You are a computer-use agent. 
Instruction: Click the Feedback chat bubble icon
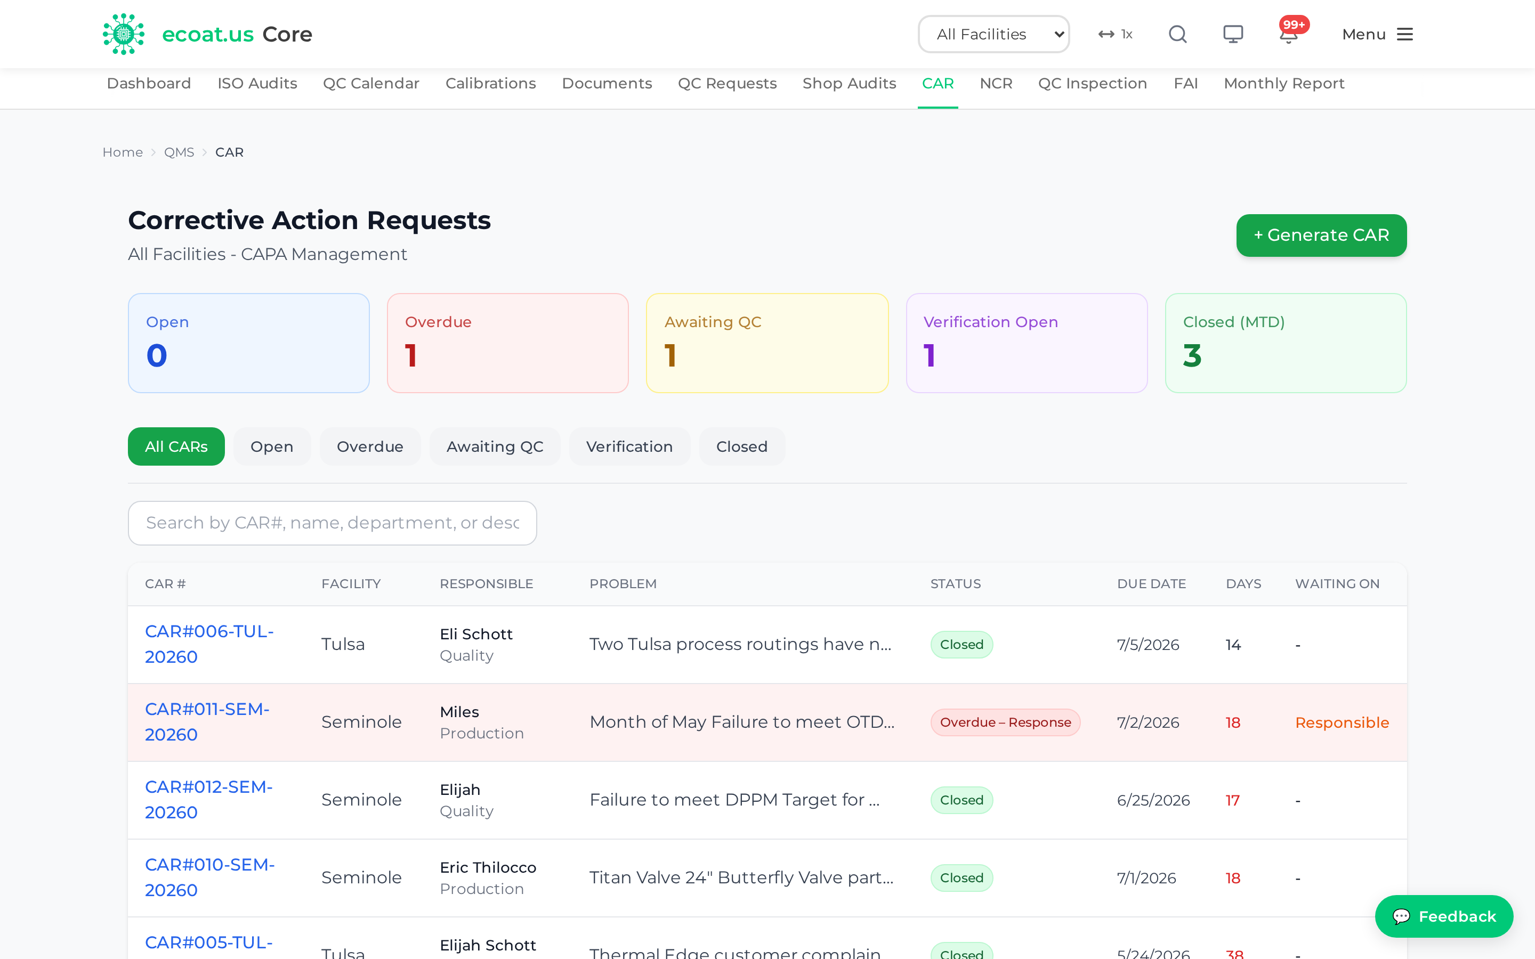point(1401,916)
